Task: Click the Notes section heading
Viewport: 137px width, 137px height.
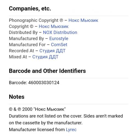Action: pyautogui.click(x=17, y=97)
